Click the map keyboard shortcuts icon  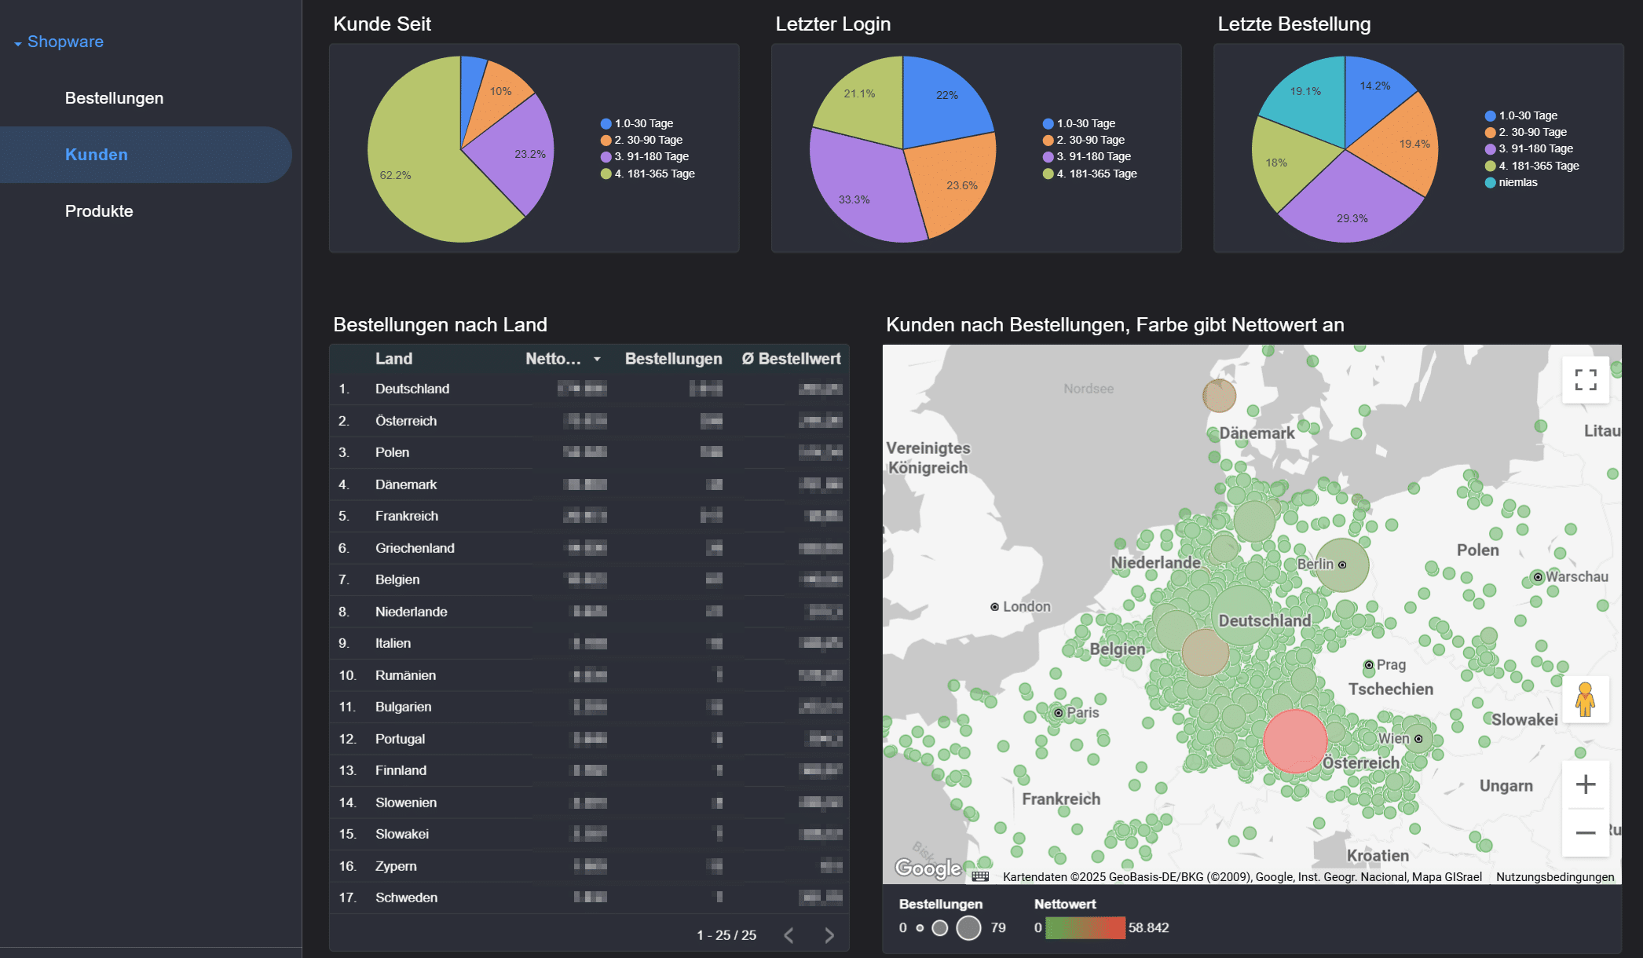click(979, 876)
